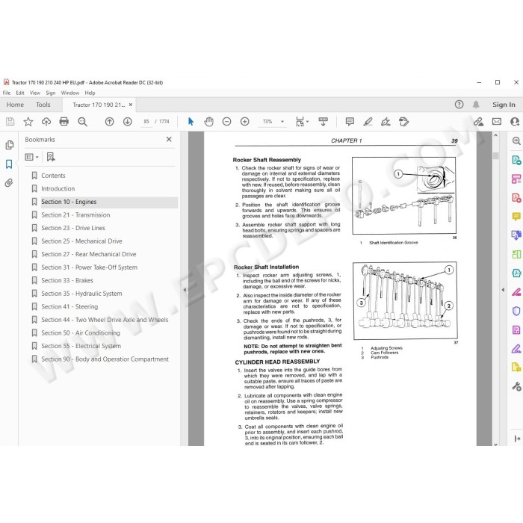523x523 pixels.
Task: Open the bookmark options dropdown
Action: 31,157
